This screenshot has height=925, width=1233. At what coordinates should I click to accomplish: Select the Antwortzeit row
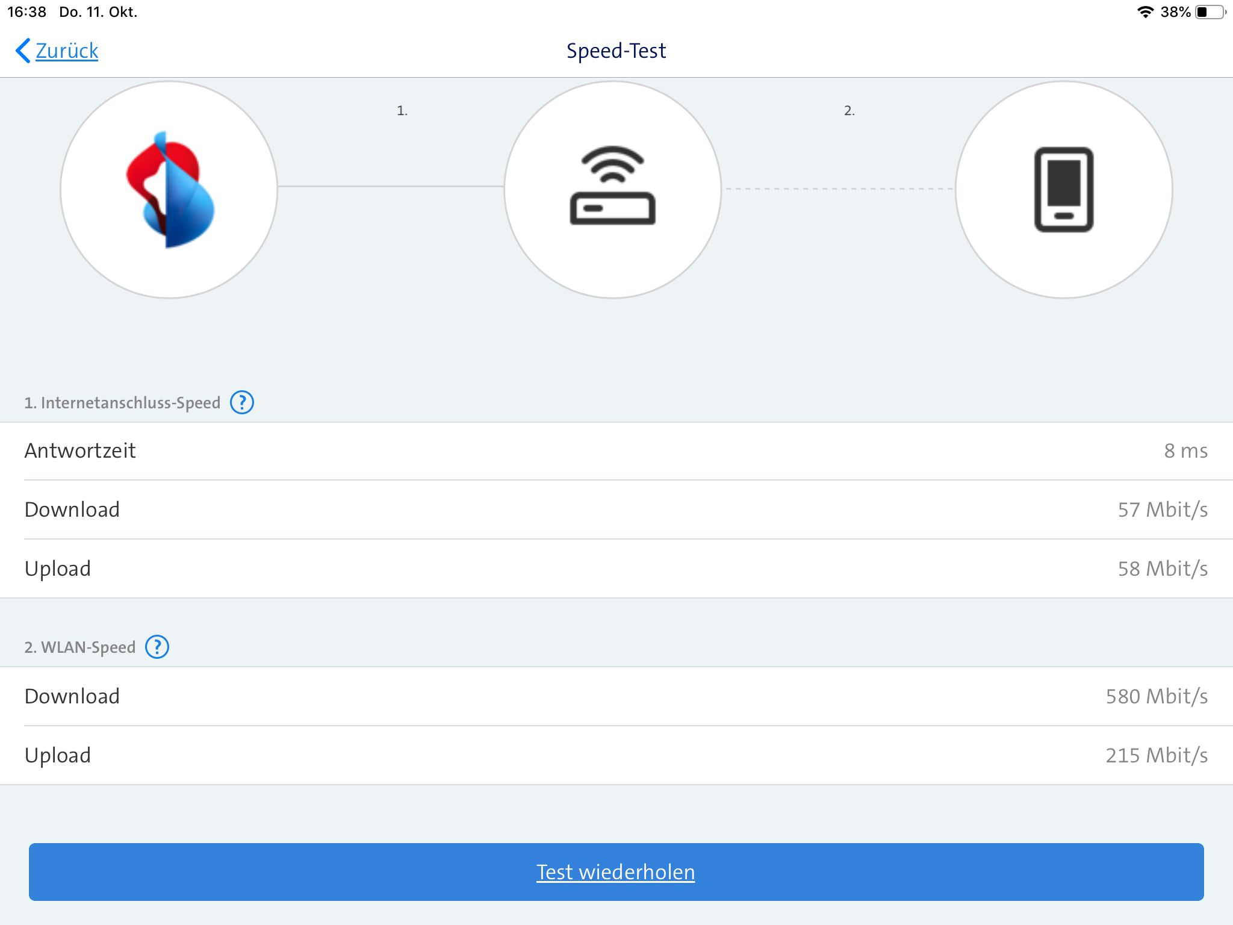(616, 451)
